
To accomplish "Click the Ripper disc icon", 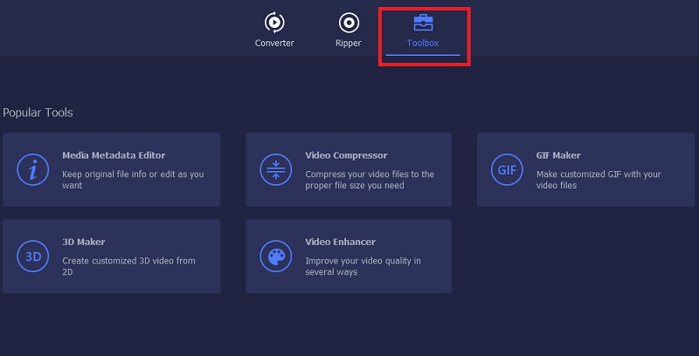I will tap(349, 23).
